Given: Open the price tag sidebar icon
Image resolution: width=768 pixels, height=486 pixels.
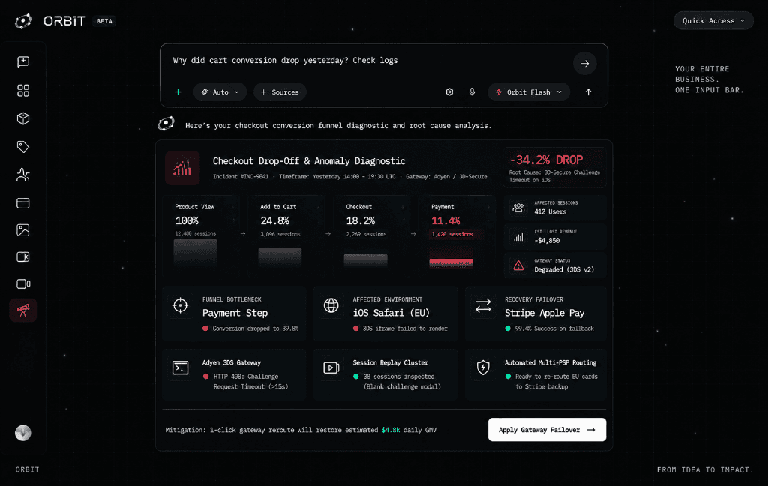Looking at the screenshot, I should point(23,146).
